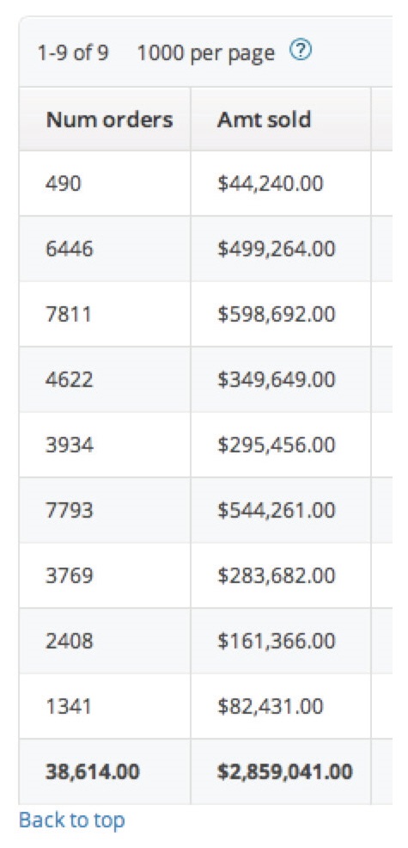
Task: Sort by Amt sold column header
Action: coord(281,119)
